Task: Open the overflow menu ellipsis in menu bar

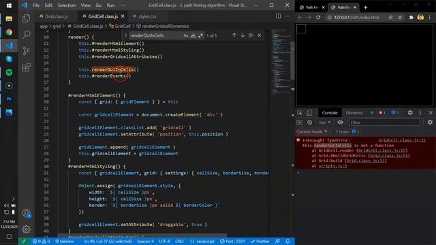Action: tap(123, 5)
